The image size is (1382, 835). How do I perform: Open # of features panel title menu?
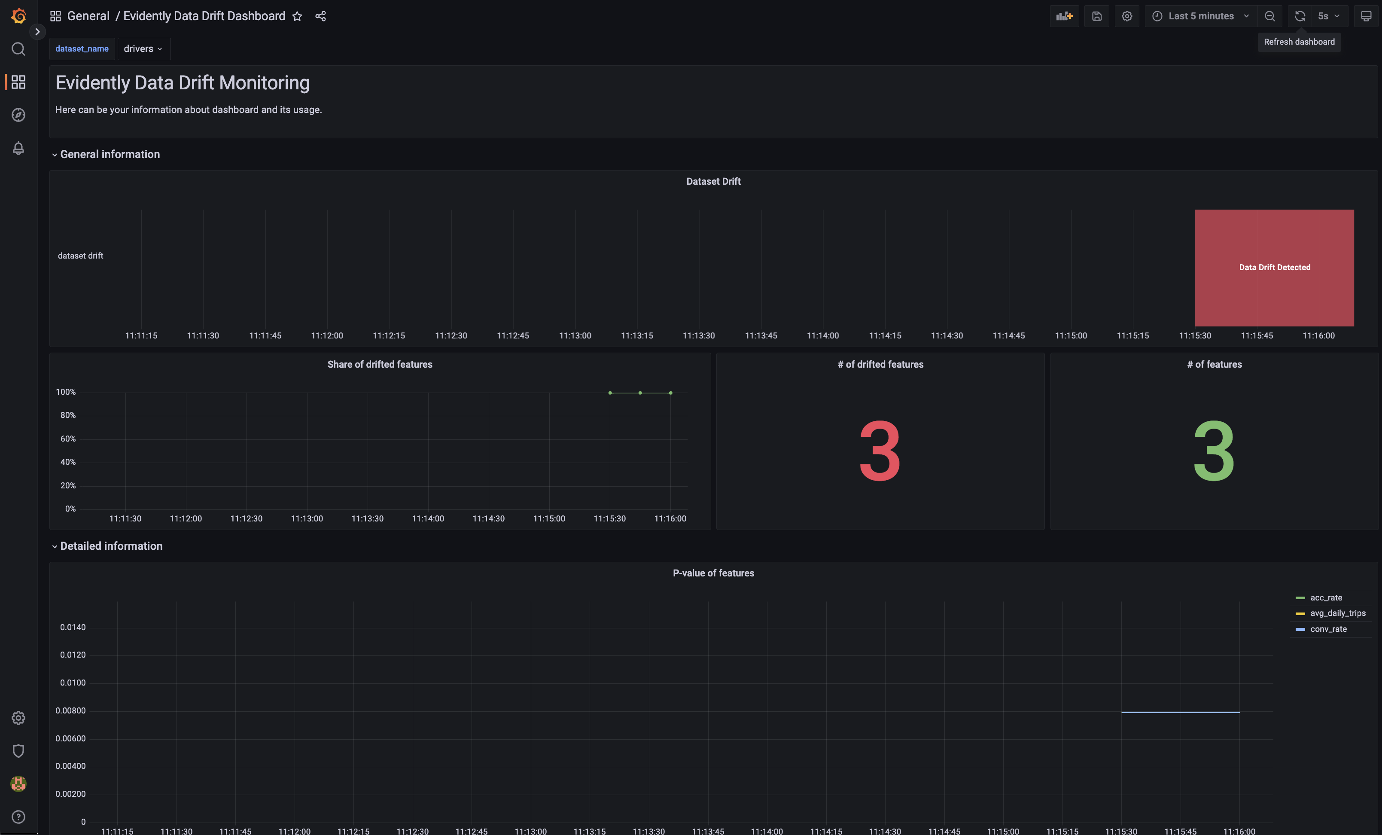(1215, 365)
